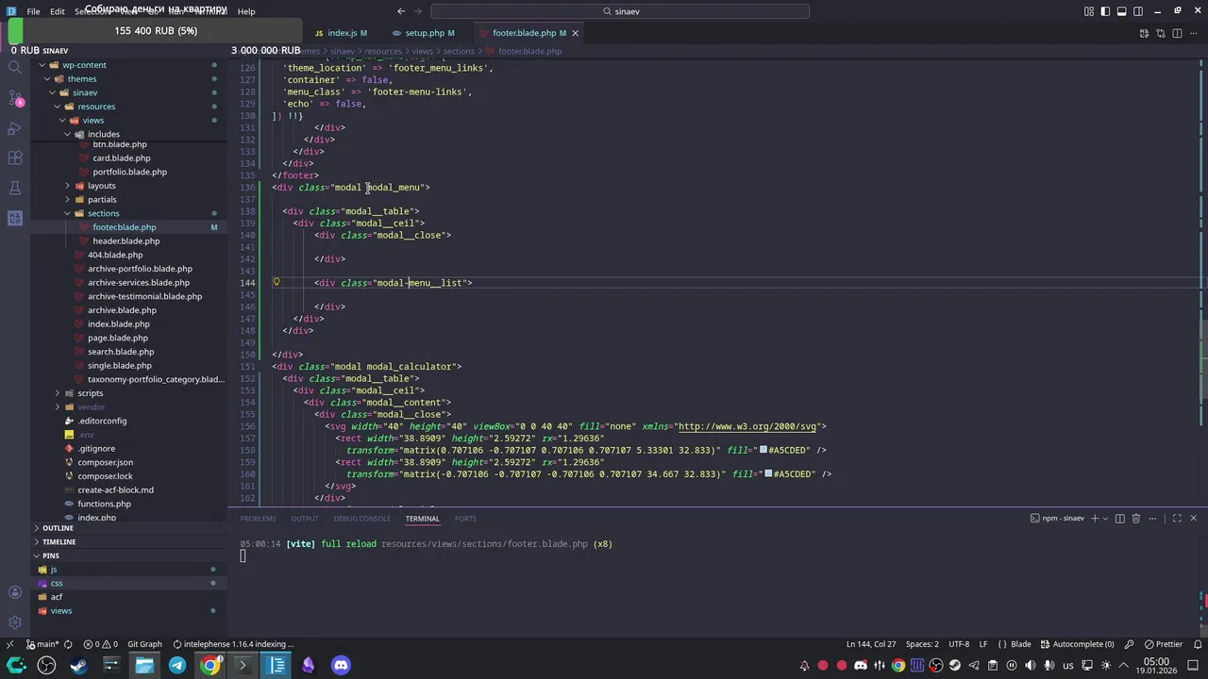Open the Accounts icon in activity bar
This screenshot has width=1208, height=679.
(14, 592)
